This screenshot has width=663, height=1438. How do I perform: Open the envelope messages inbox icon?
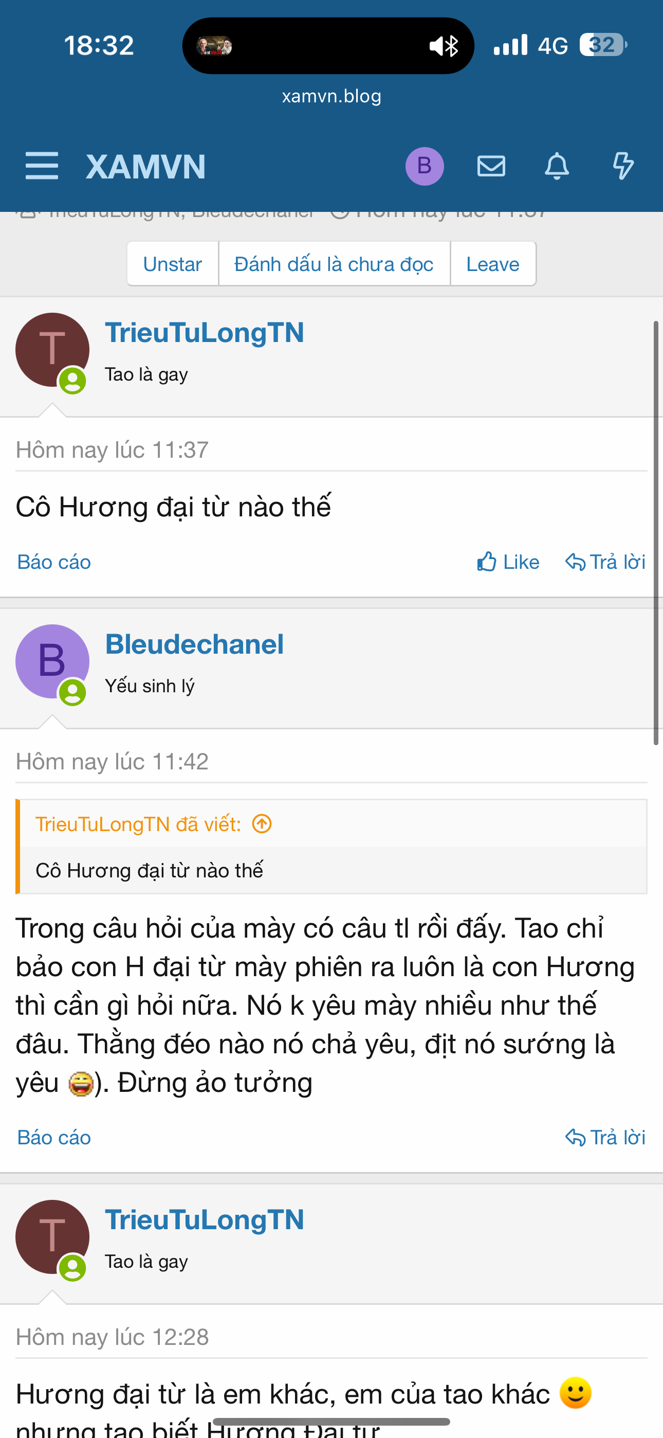pyautogui.click(x=491, y=166)
